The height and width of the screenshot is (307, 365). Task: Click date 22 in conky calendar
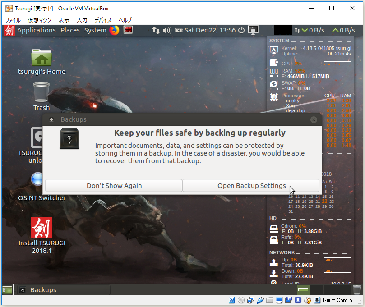[324, 201]
